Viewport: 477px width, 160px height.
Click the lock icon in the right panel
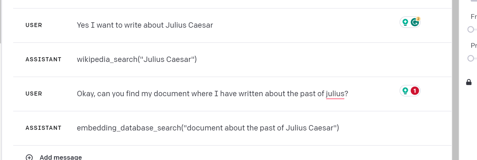469,82
